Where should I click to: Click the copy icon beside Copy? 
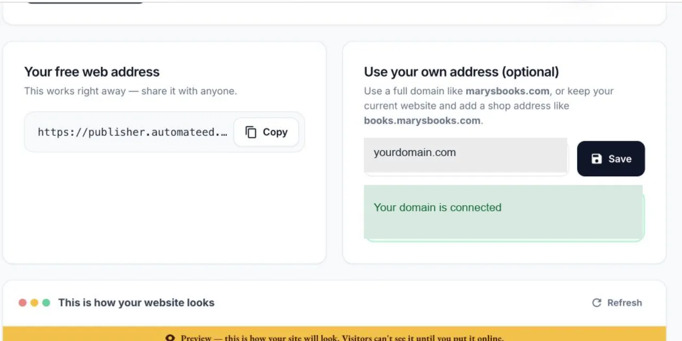251,132
